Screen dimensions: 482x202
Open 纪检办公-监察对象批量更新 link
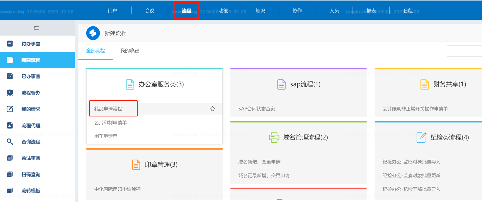coord(411,176)
